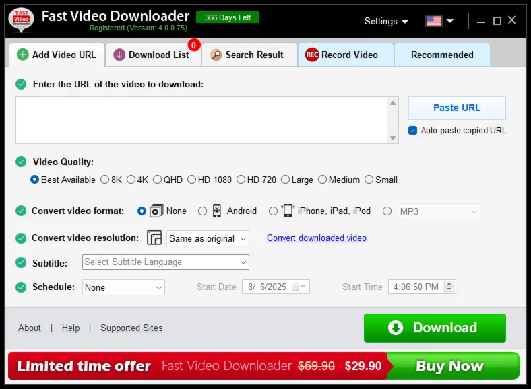Switch to Search Result tab
Image resolution: width=531 pixels, height=389 pixels.
(249, 55)
